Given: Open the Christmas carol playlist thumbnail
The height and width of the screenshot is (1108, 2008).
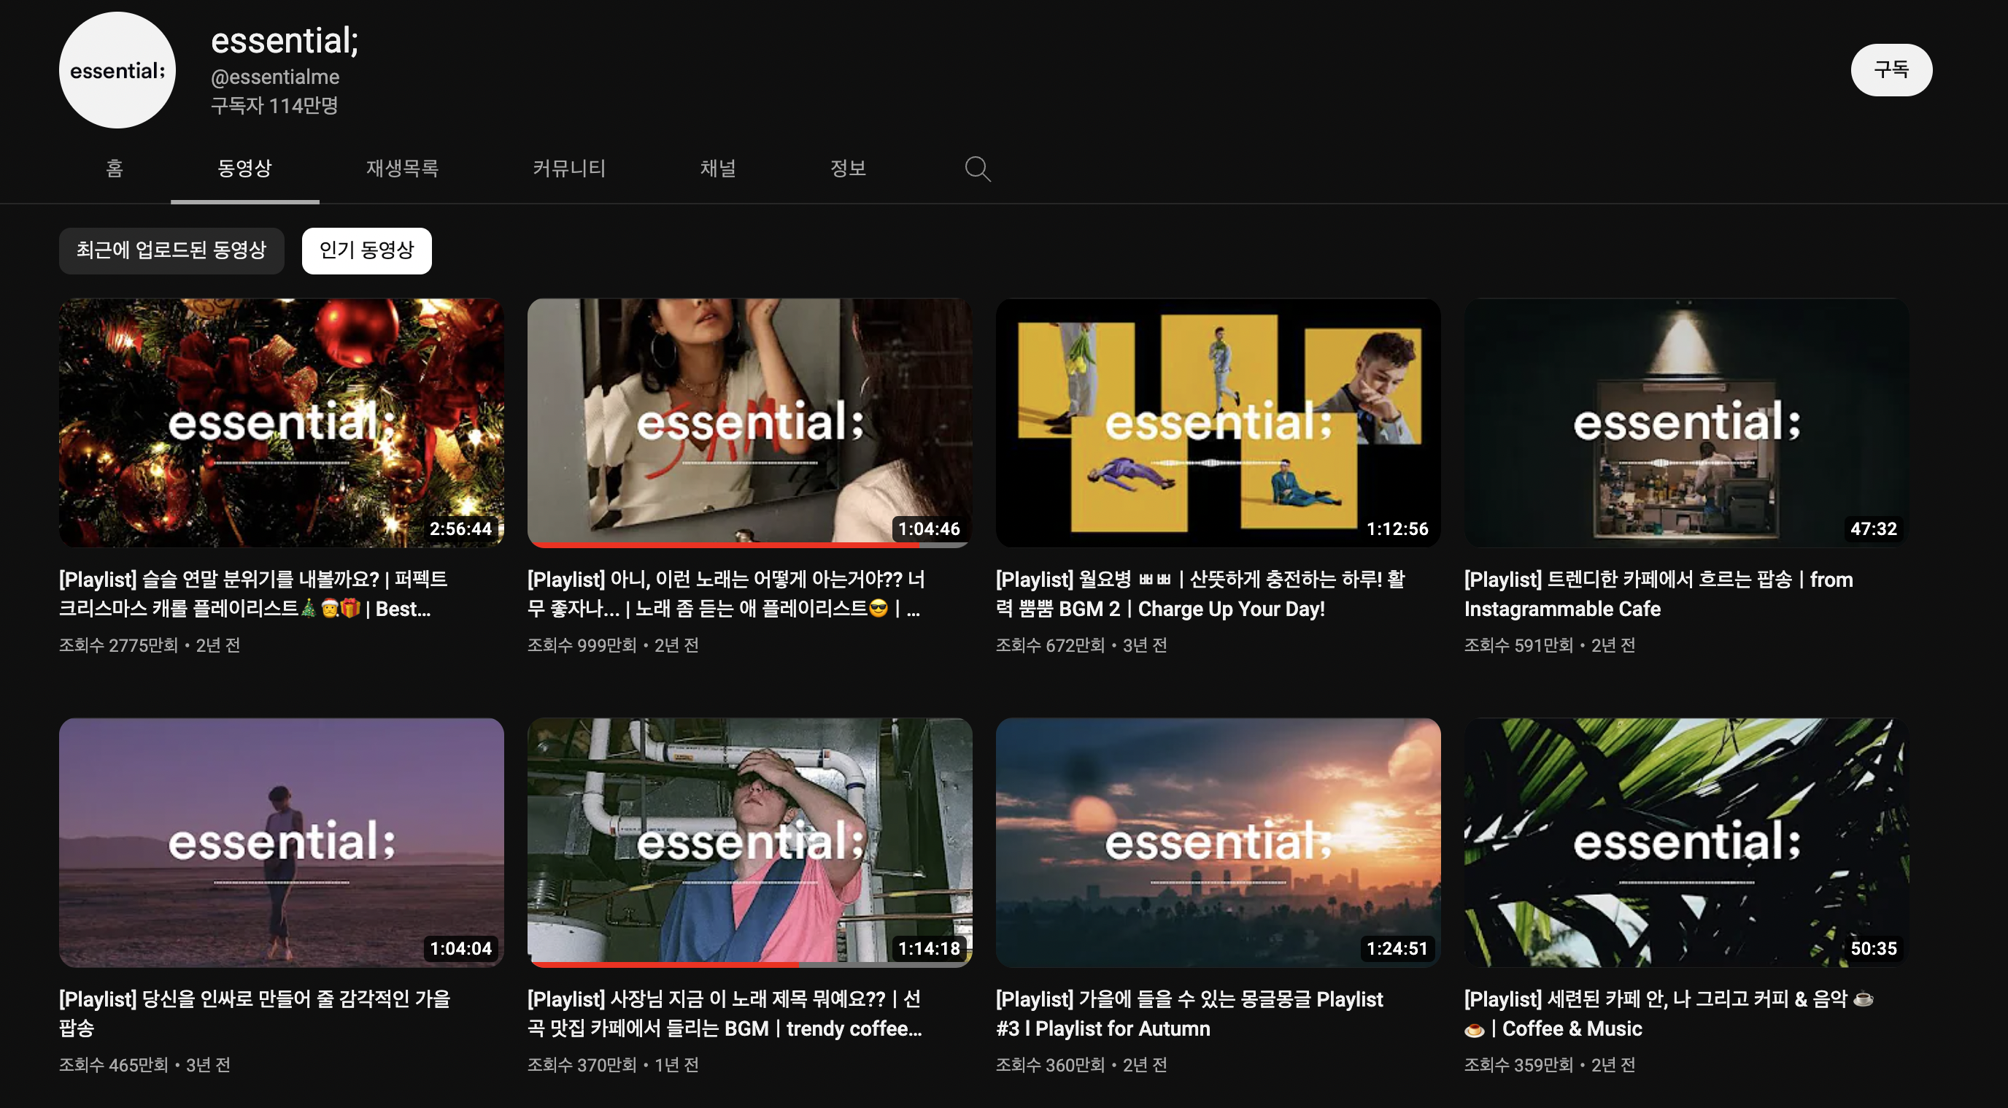Looking at the screenshot, I should (281, 422).
